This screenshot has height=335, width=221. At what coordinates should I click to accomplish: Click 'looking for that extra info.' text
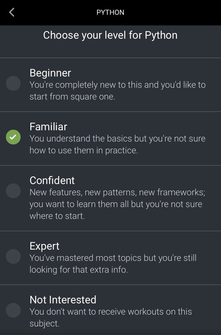pyautogui.click(x=78, y=270)
